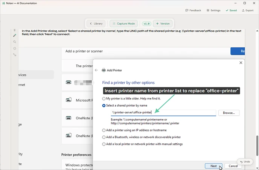Select 'Add a local printer' manual settings radio
The height and width of the screenshot is (170, 259).
click(104, 144)
